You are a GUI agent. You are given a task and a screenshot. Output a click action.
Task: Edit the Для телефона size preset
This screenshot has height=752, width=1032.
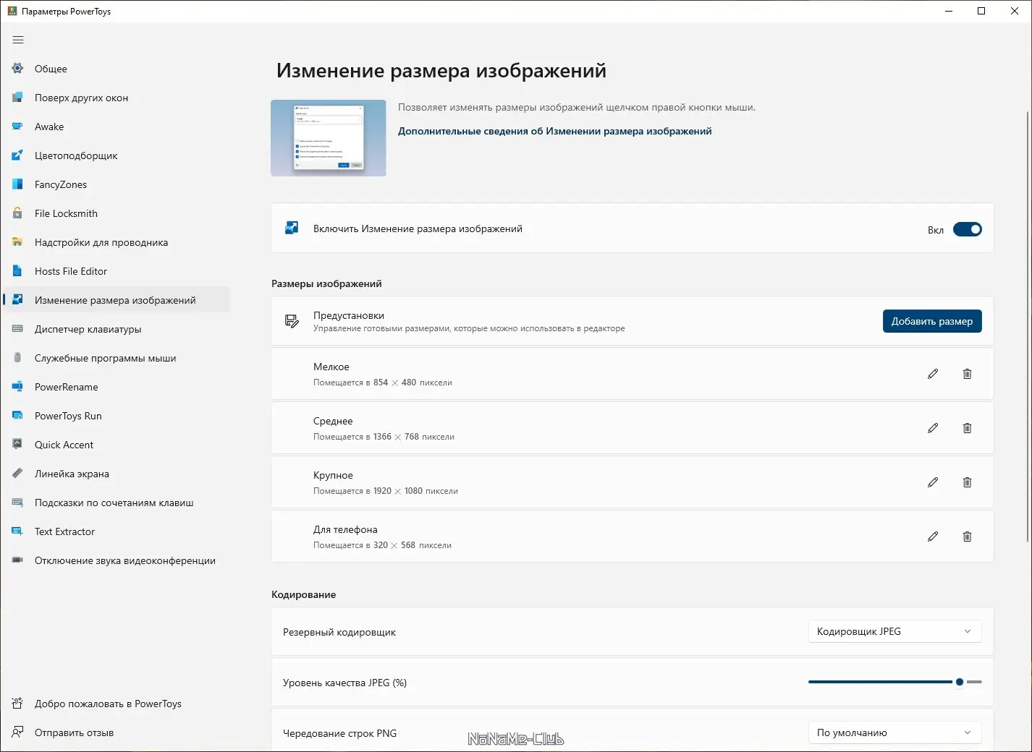pyautogui.click(x=933, y=537)
